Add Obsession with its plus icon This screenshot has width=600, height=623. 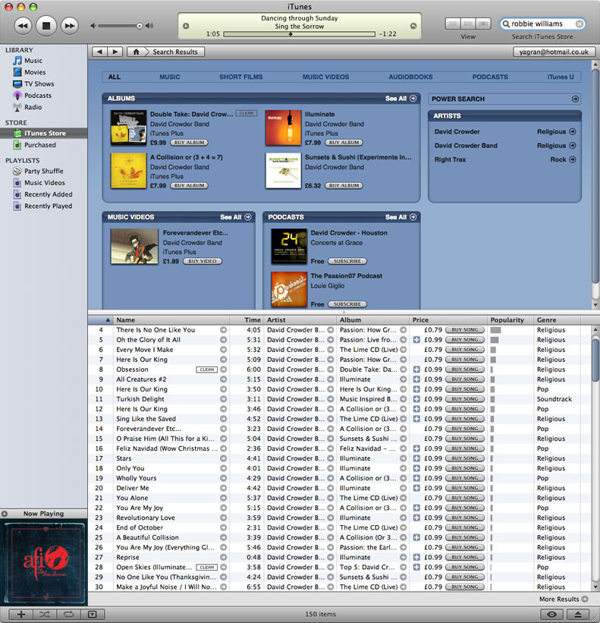point(416,370)
